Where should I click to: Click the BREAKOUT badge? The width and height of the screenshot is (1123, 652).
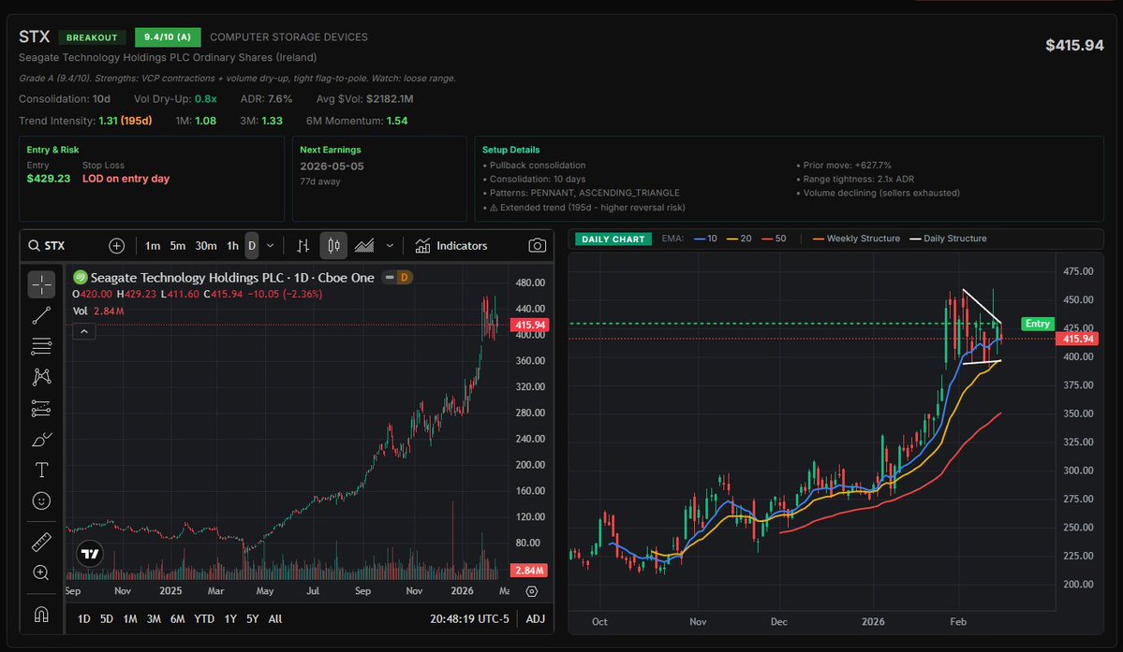92,37
